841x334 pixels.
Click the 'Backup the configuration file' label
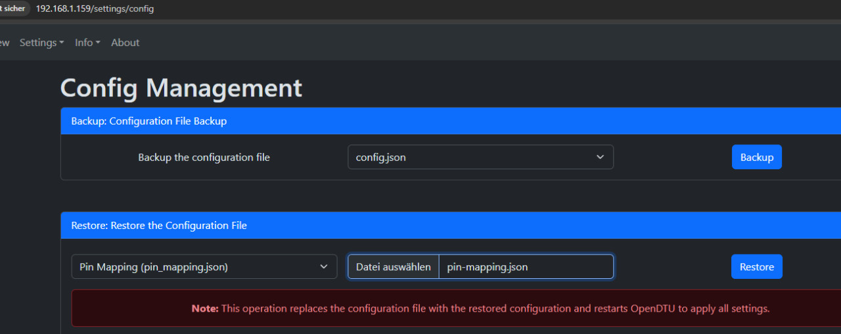[204, 157]
